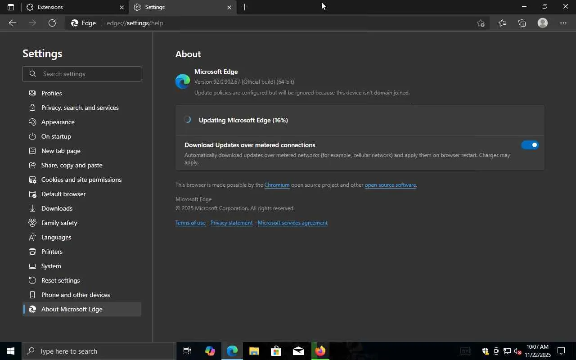The image size is (576, 360).
Task: Open the Microsoft services agreement link
Action: point(292,223)
